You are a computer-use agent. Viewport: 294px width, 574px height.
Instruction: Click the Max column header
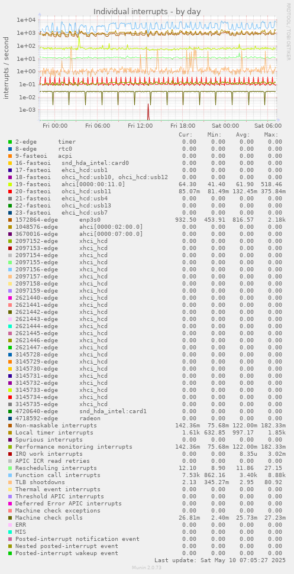pos(272,135)
